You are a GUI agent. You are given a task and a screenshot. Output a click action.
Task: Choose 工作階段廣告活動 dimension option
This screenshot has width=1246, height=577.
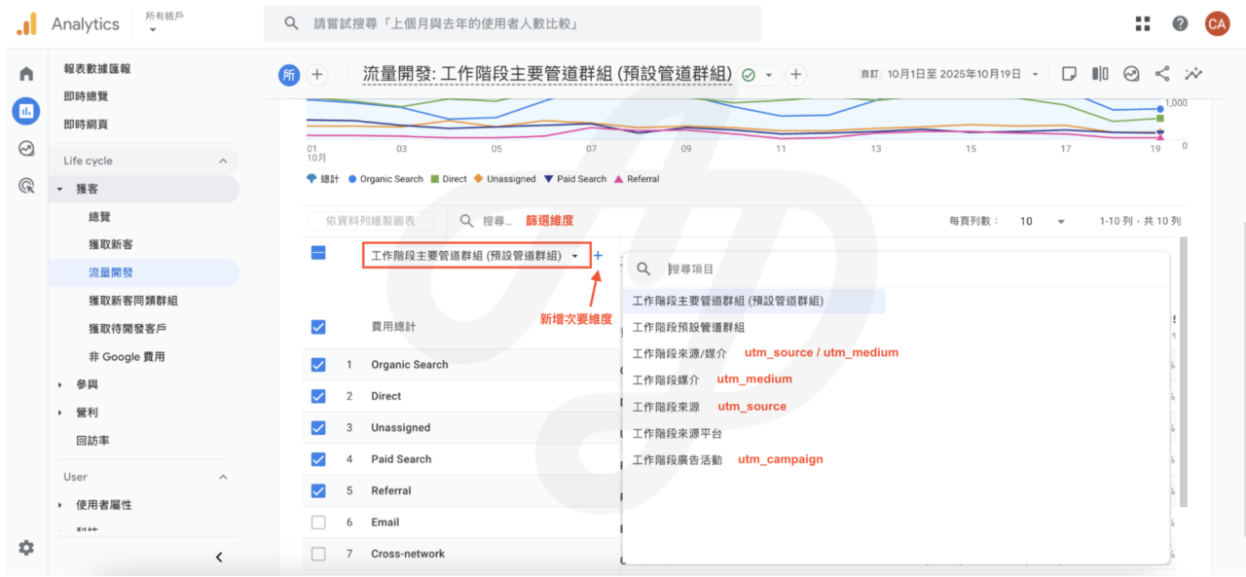pyautogui.click(x=678, y=460)
